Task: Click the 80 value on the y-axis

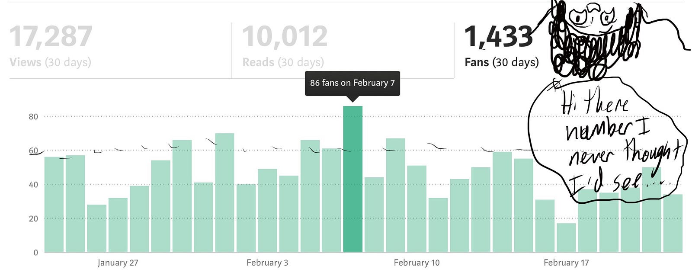Action: tap(33, 116)
